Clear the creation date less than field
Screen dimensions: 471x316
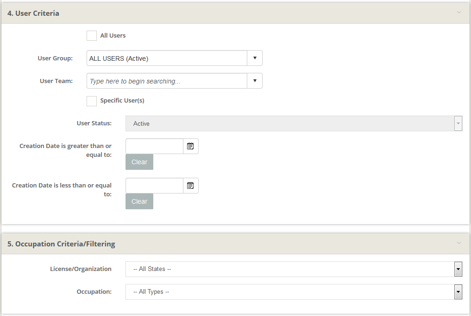click(139, 201)
